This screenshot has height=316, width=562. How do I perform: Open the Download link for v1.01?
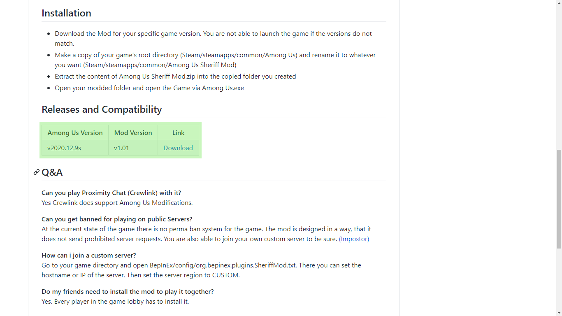[178, 148]
